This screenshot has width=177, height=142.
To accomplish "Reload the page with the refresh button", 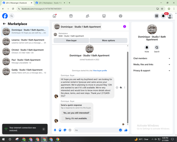I will pyautogui.click(x=13, y=9).
